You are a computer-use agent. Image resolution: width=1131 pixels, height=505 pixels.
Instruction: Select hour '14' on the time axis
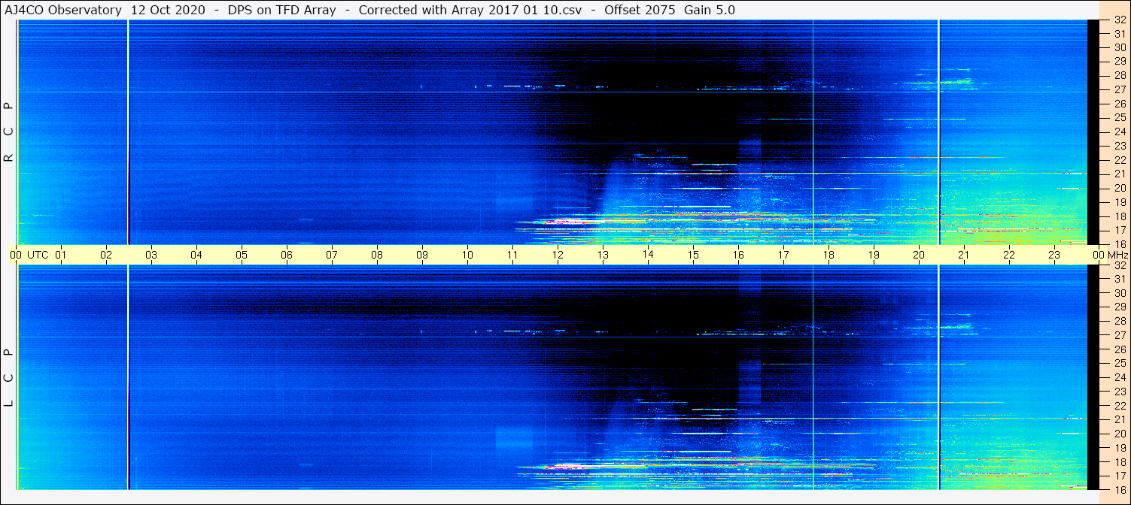tap(648, 255)
